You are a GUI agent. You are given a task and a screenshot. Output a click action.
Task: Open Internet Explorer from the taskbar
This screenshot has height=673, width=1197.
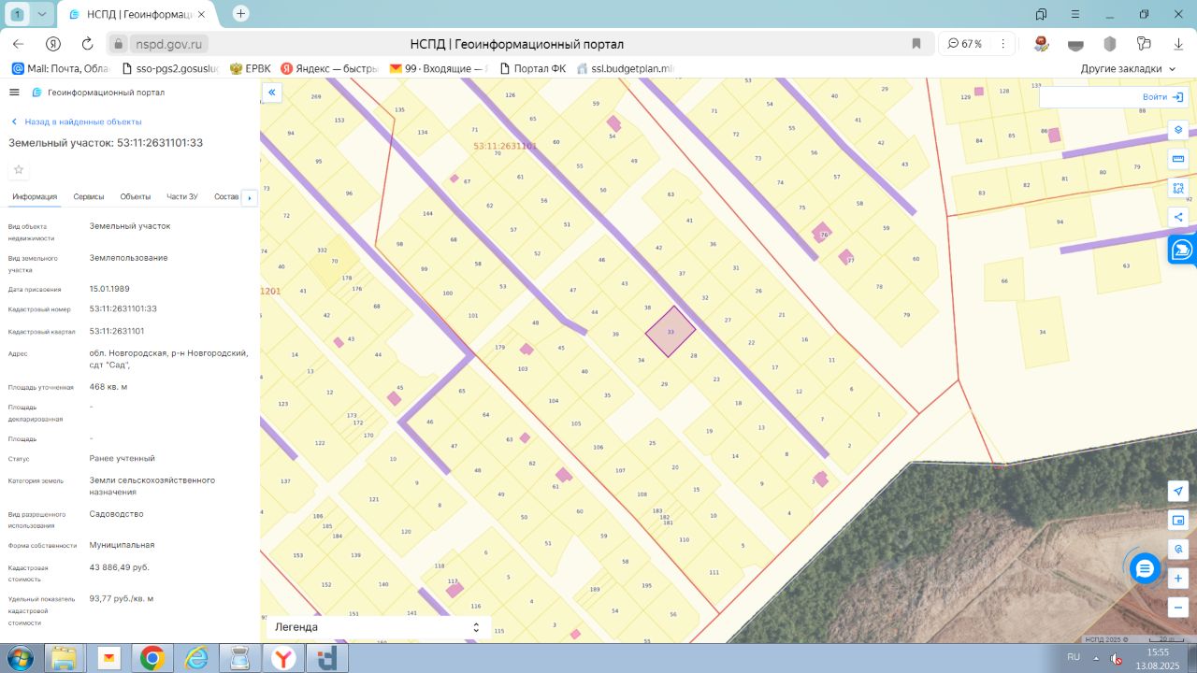point(196,658)
